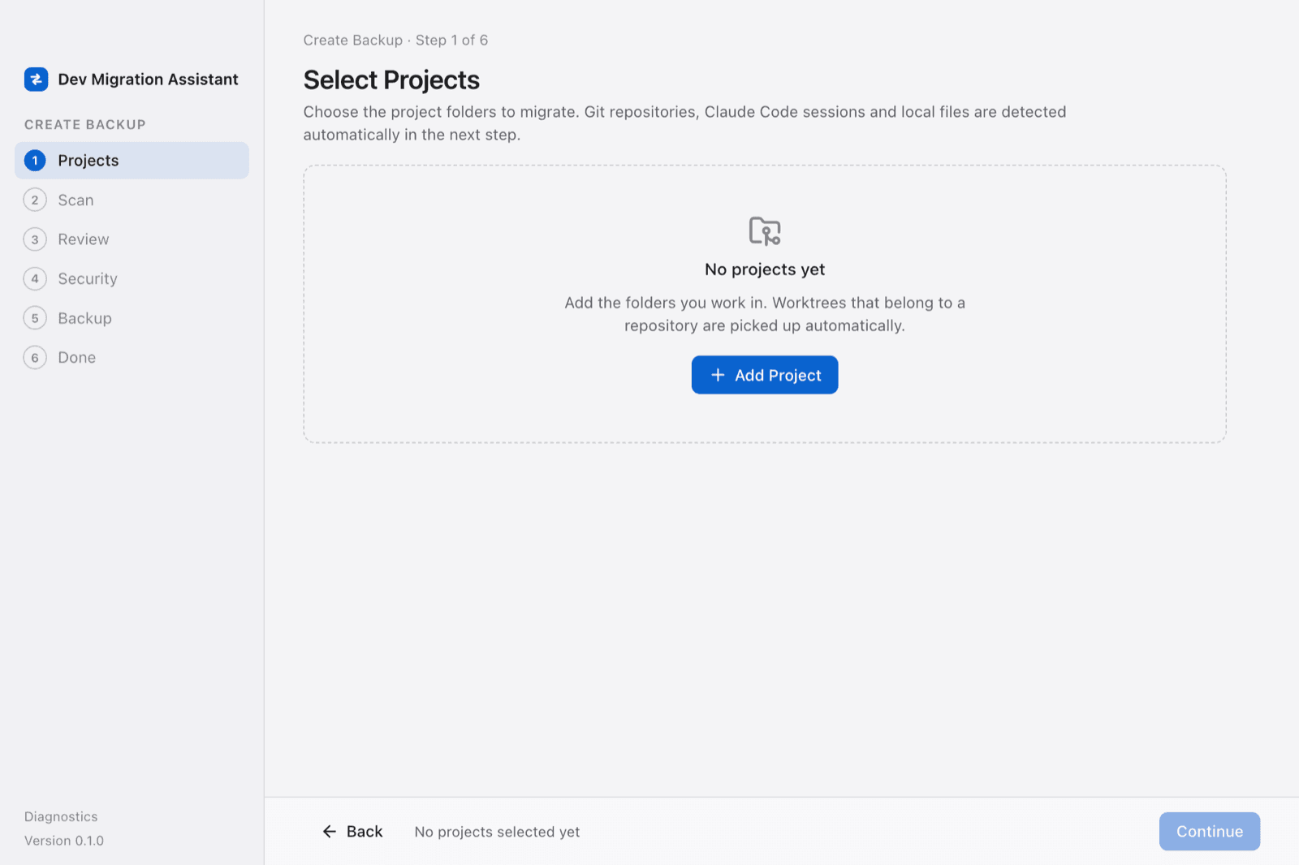Screen dimensions: 1299x865
Task: Click the 'Create Backup · Step 1 of 6' breadcrumb
Action: [x=395, y=40]
